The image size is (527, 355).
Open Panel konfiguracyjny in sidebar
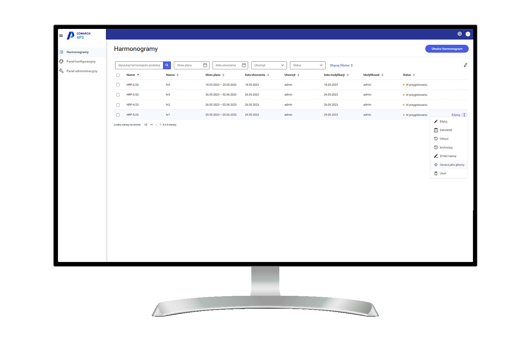click(82, 61)
